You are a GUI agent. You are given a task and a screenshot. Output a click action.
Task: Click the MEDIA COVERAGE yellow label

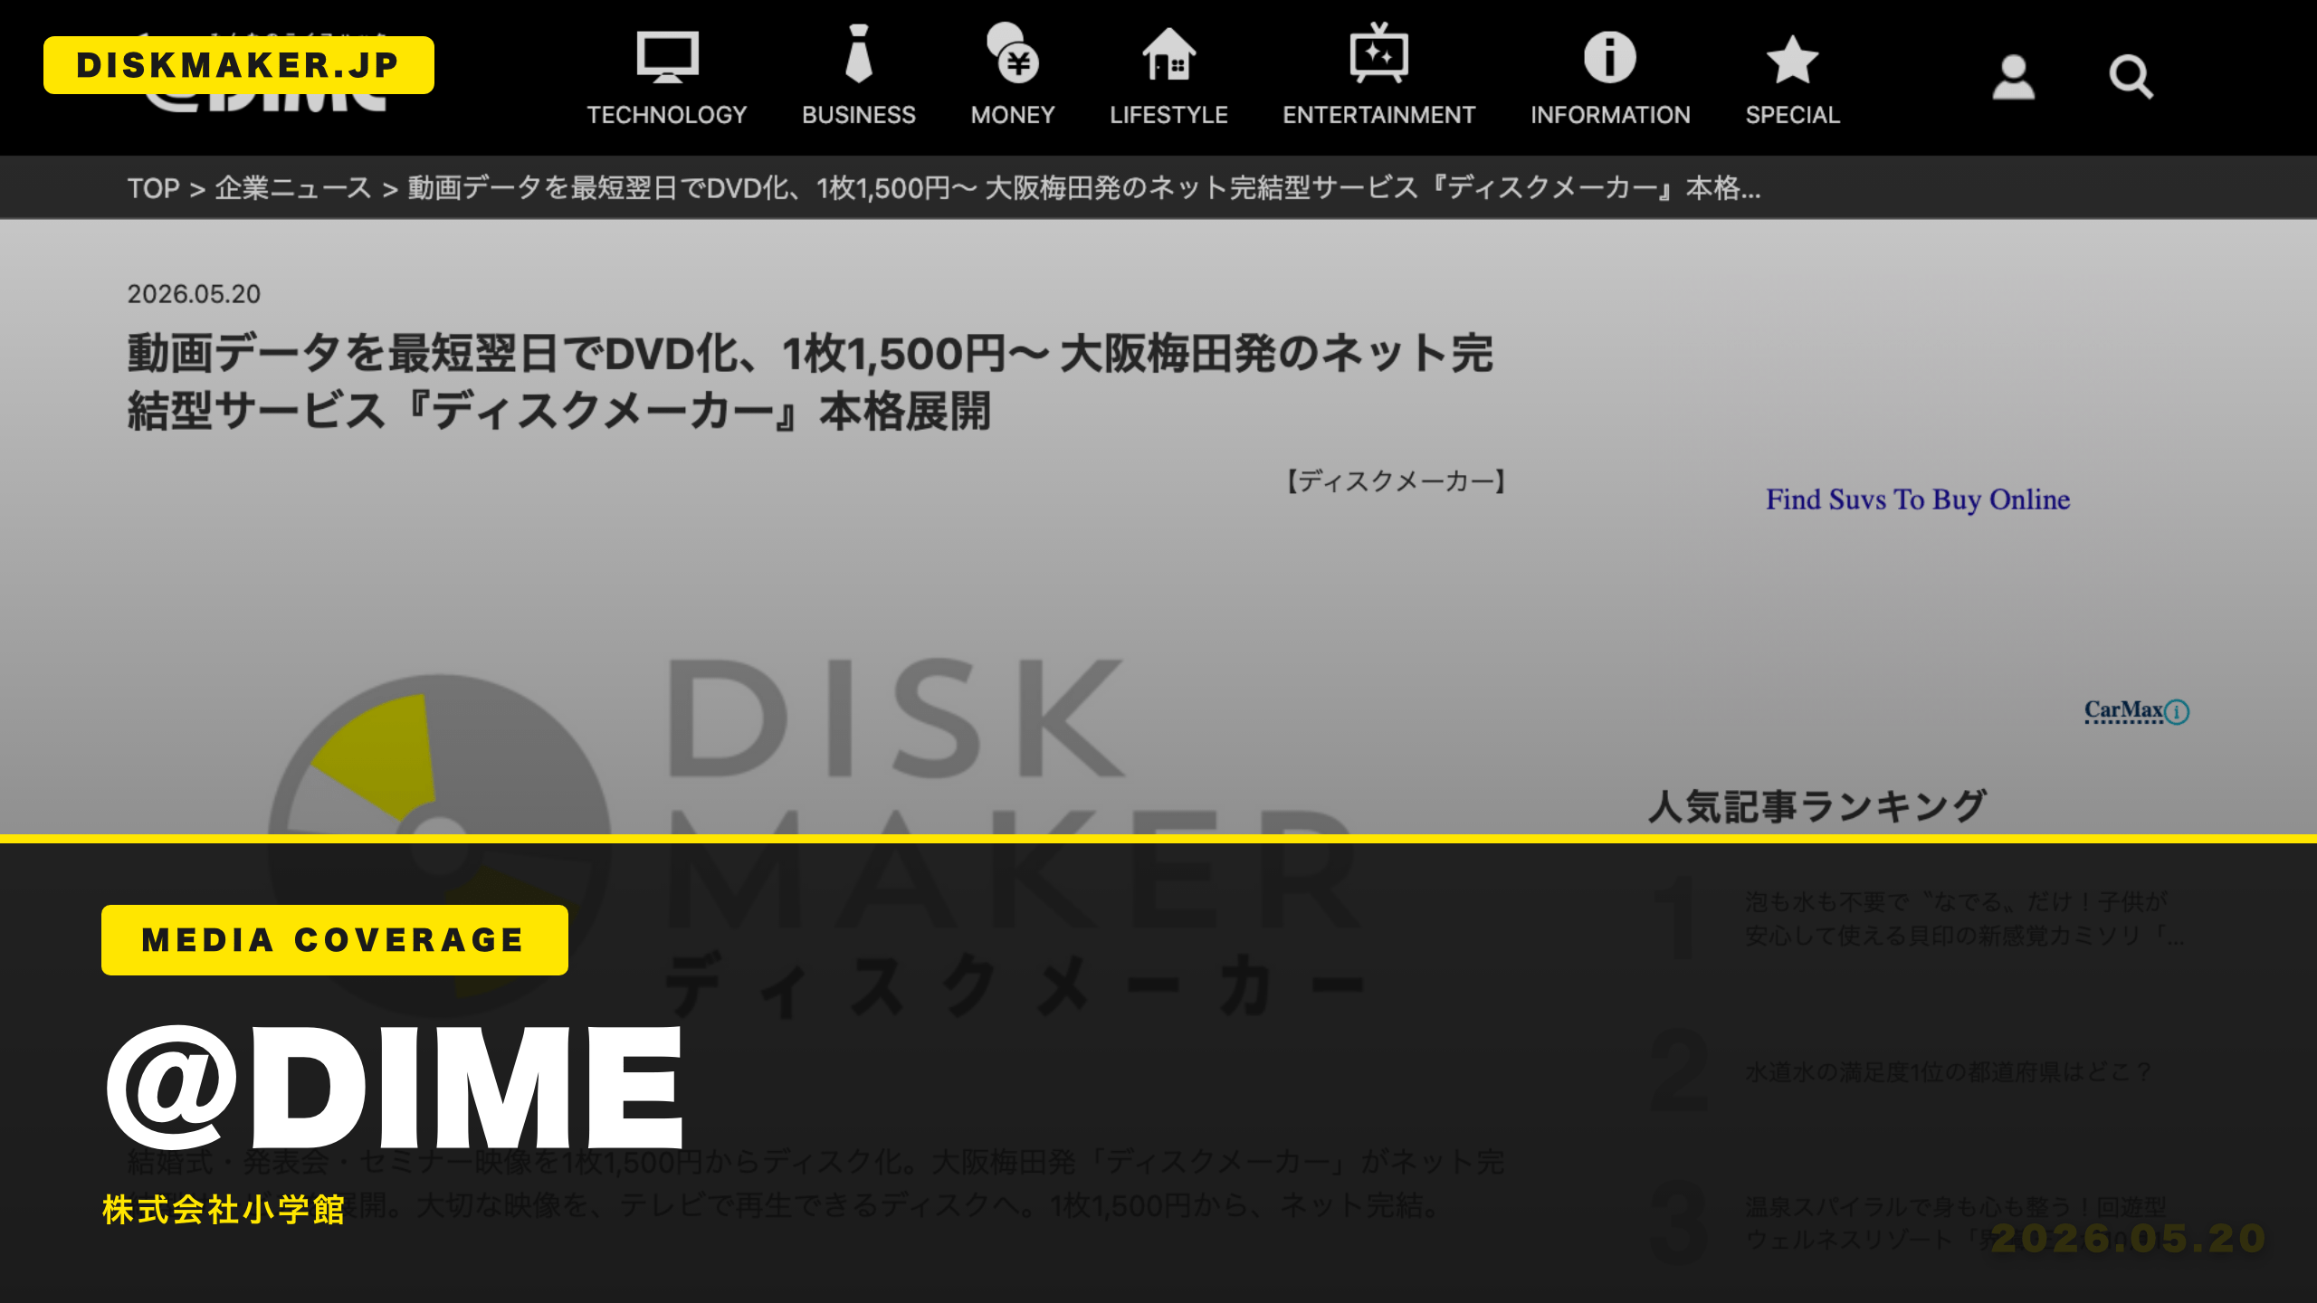pos(335,940)
